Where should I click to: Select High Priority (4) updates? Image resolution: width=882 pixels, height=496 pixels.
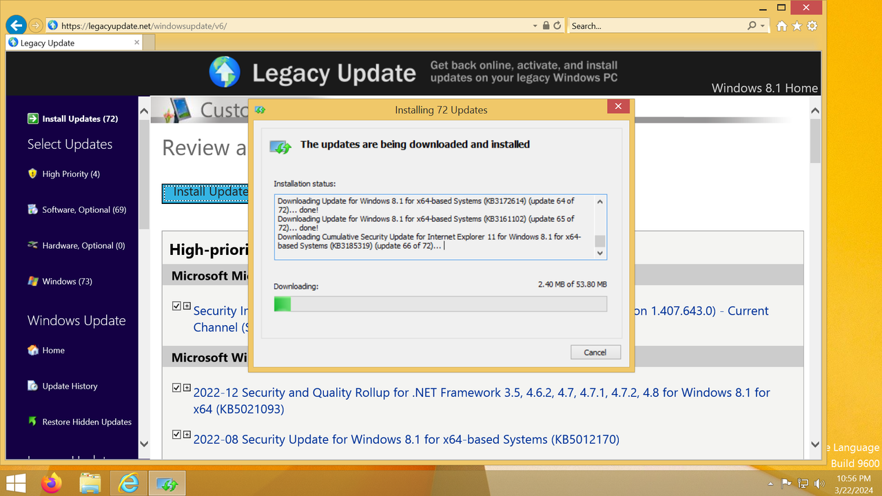coord(71,174)
